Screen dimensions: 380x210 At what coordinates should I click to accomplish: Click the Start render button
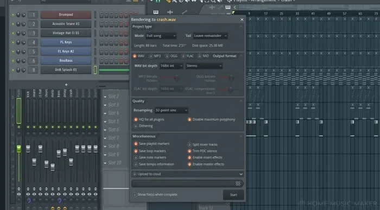233,195
